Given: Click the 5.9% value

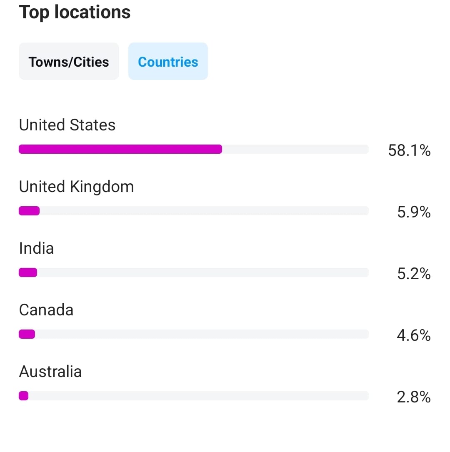Looking at the screenshot, I should (414, 212).
